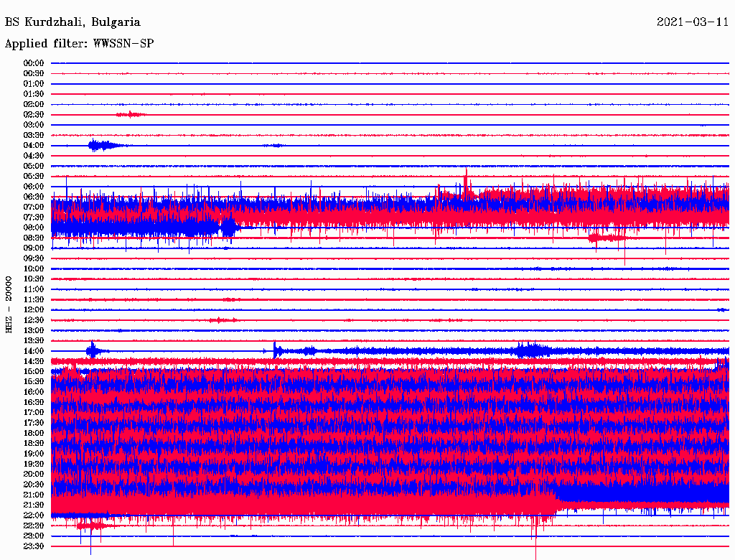Click the red wave burst on the 02:30 trace

coord(130,114)
